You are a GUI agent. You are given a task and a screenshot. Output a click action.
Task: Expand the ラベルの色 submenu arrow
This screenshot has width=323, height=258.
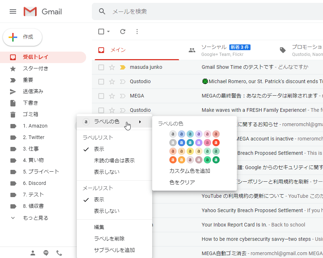tap(140, 122)
